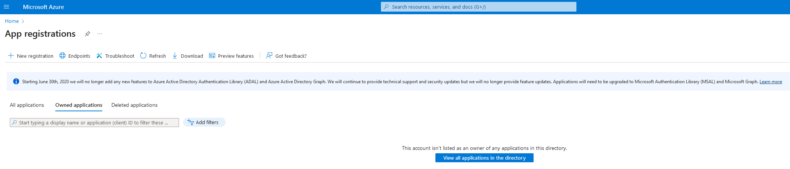Click the Refresh circular arrow icon

pos(143,55)
